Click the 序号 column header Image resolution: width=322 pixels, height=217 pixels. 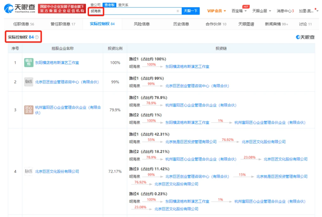(15, 48)
